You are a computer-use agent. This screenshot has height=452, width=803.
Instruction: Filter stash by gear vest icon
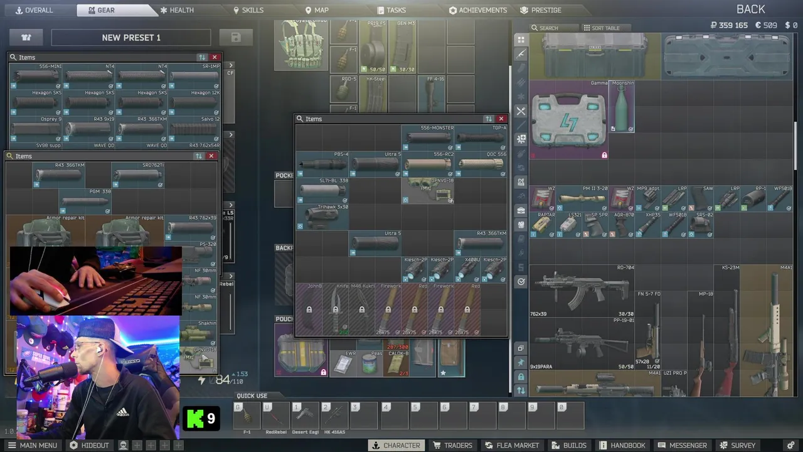(521, 182)
